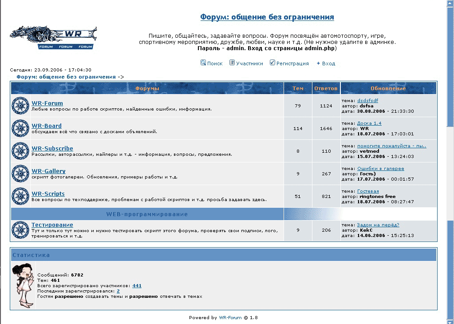Open the topic Доска 1.4

[369, 123]
